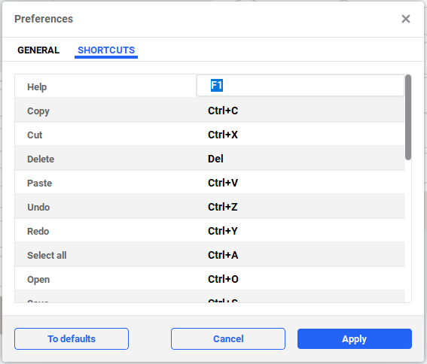Edit the Del shortcut for Delete
This screenshot has width=427, height=364.
(215, 159)
